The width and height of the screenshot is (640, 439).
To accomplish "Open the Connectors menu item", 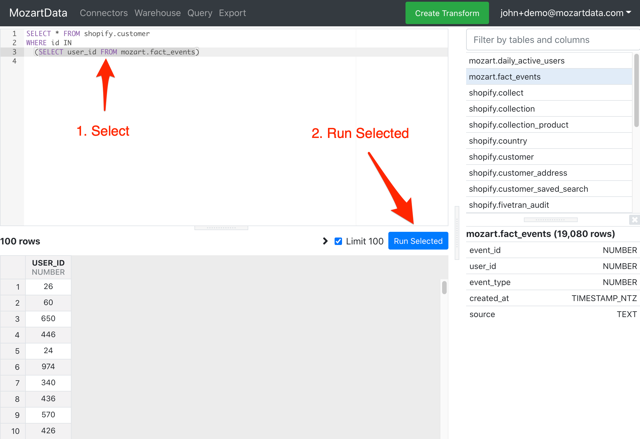I will 104,13.
